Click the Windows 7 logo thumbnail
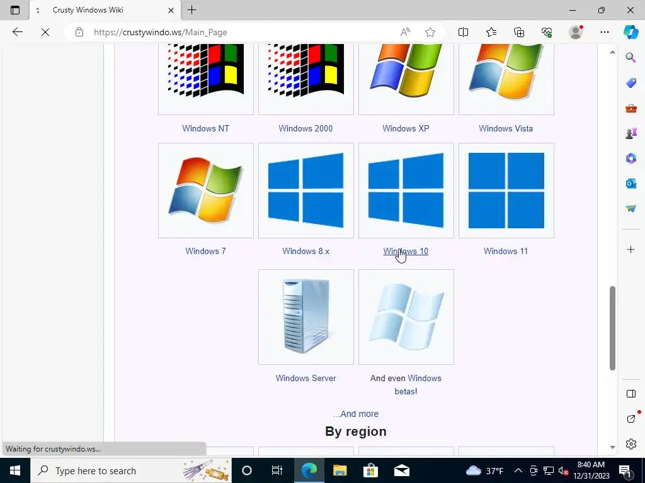This screenshot has height=483, width=645. [206, 191]
